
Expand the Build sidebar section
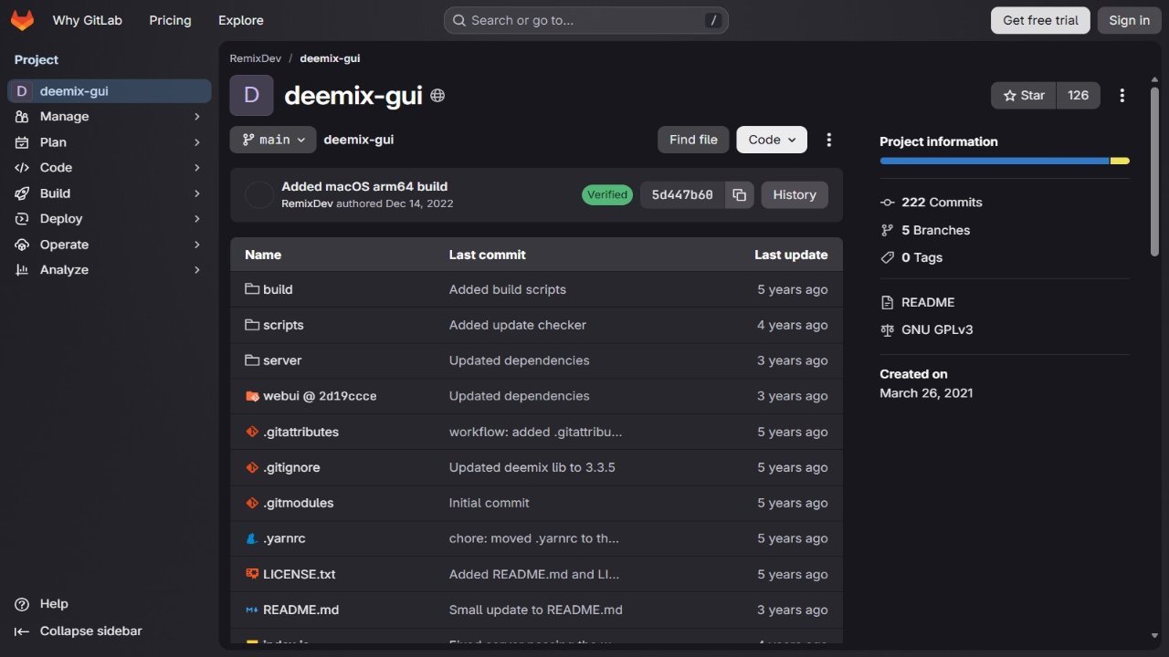109,193
